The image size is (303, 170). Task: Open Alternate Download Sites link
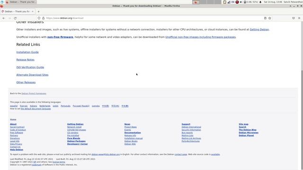click(x=32, y=75)
